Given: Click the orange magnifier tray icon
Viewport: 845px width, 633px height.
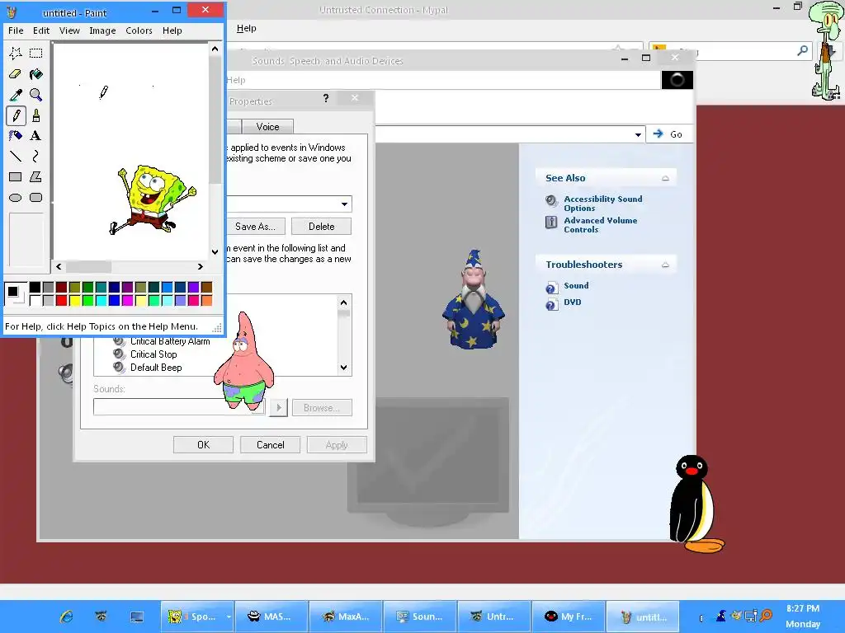Looking at the screenshot, I should [x=766, y=615].
